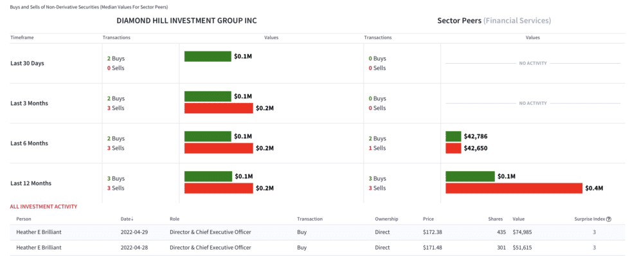Open the 2022-04-29 Heather E Brilliant entry

pos(318,232)
